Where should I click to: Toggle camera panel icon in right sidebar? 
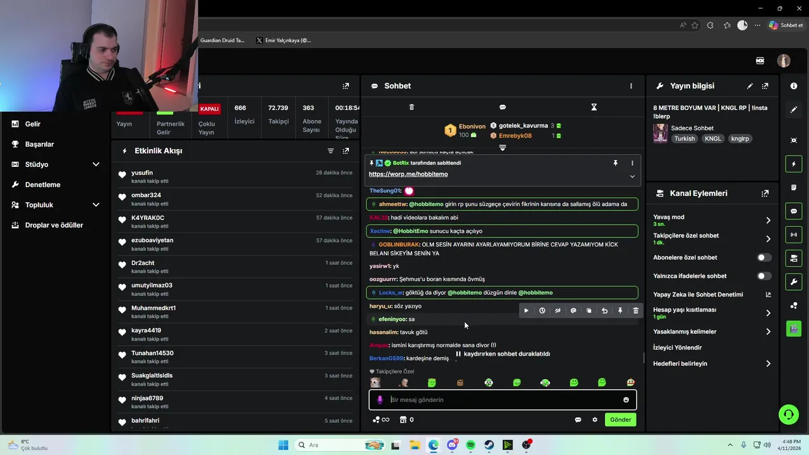point(794,258)
